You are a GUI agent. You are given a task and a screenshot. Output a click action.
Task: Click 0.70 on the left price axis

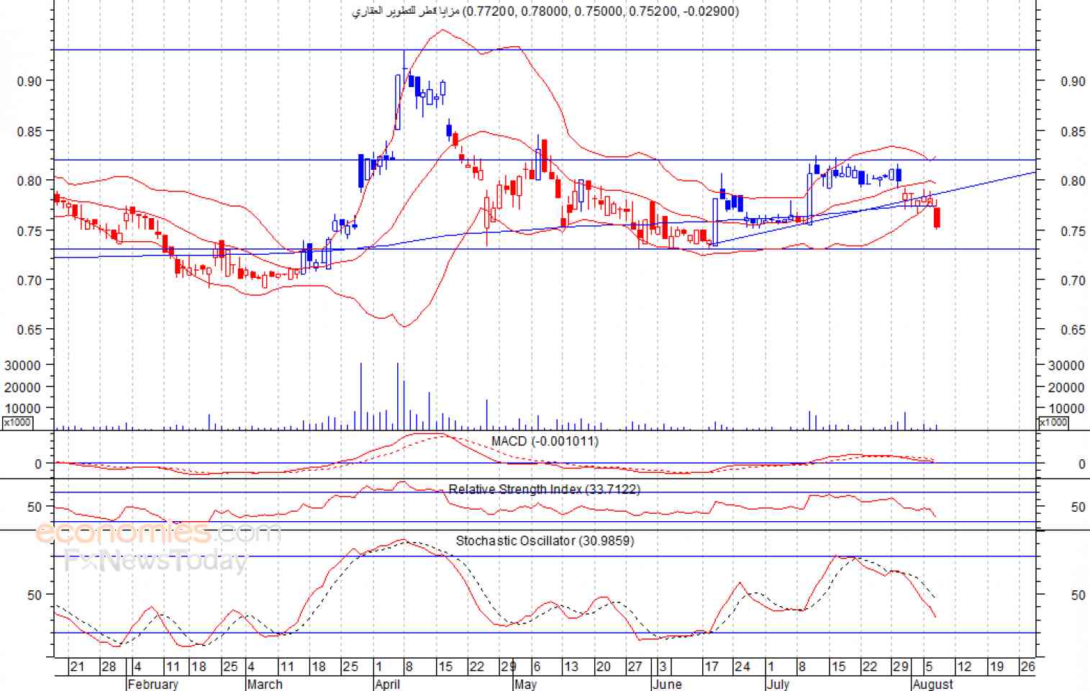[29, 281]
